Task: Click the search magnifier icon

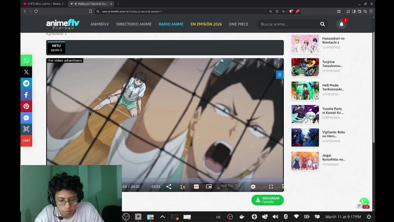Action: [322, 24]
